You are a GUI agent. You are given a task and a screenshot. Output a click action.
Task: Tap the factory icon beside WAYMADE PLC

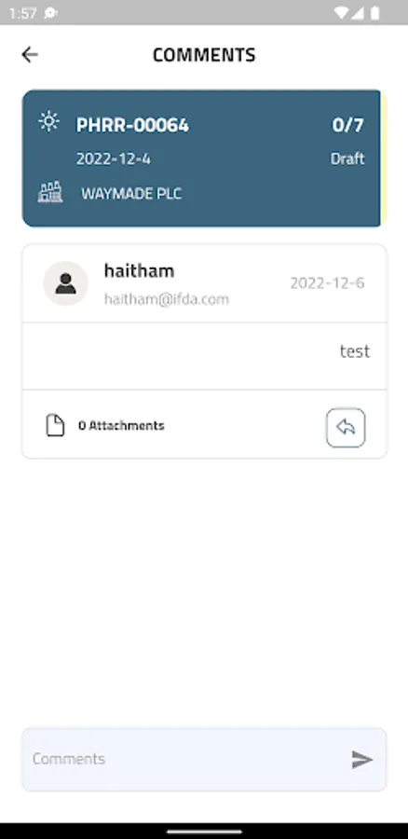(50, 193)
